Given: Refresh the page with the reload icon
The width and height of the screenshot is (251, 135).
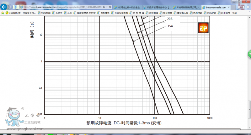Looking at the screenshot, I should (110, 7).
